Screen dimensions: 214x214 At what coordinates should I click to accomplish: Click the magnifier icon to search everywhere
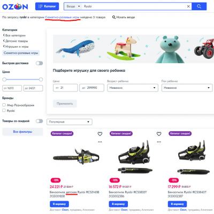click(x=114, y=17)
